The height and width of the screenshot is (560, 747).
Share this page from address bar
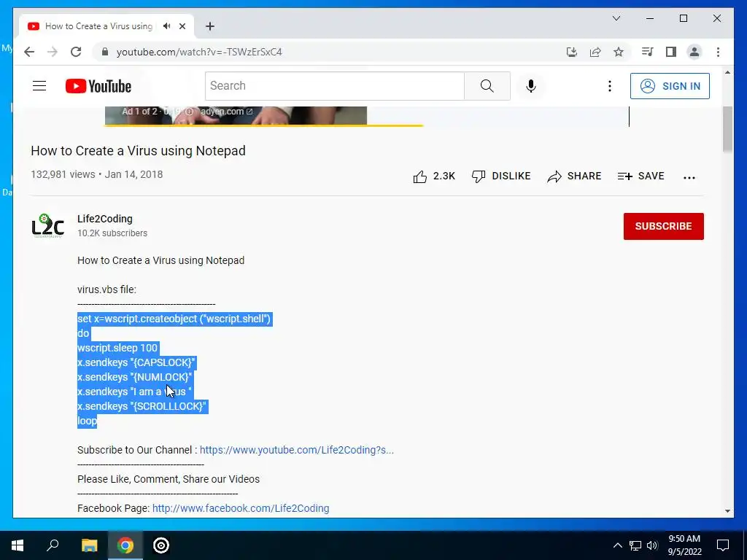[x=595, y=52]
